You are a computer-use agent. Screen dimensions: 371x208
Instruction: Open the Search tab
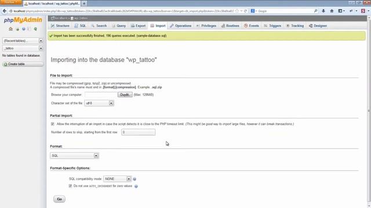click(x=99, y=25)
